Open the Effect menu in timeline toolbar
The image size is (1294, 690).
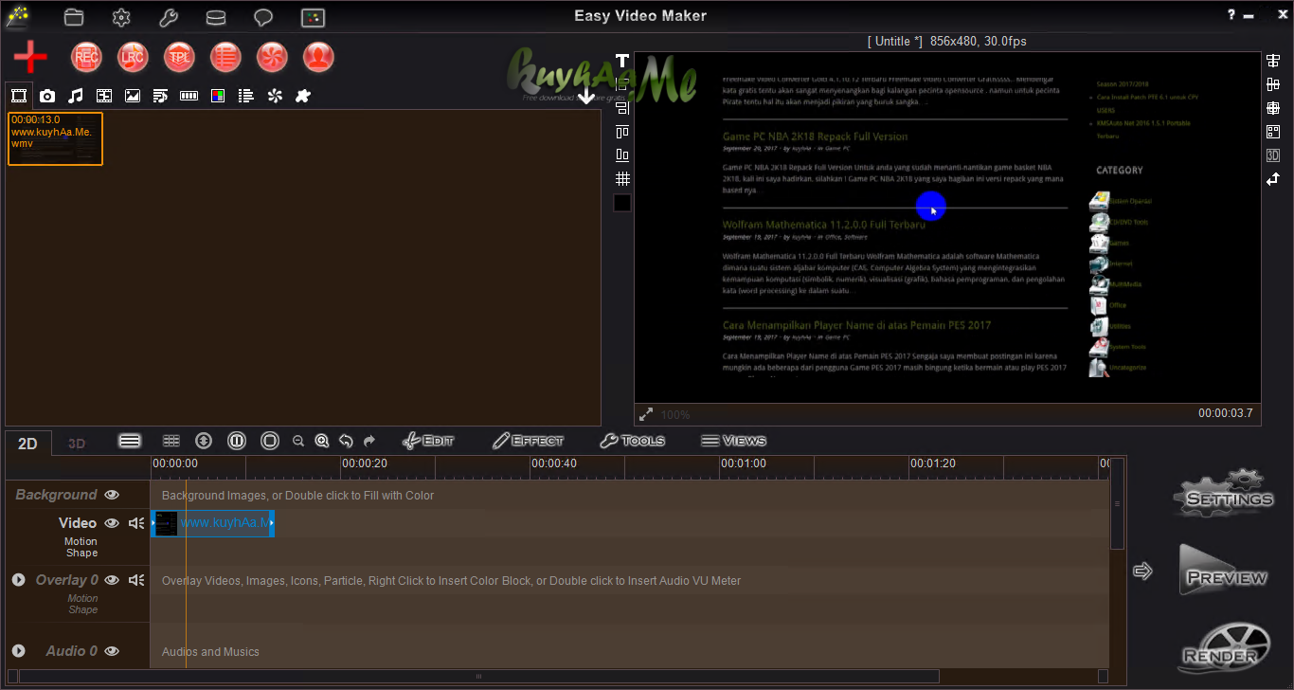click(528, 441)
